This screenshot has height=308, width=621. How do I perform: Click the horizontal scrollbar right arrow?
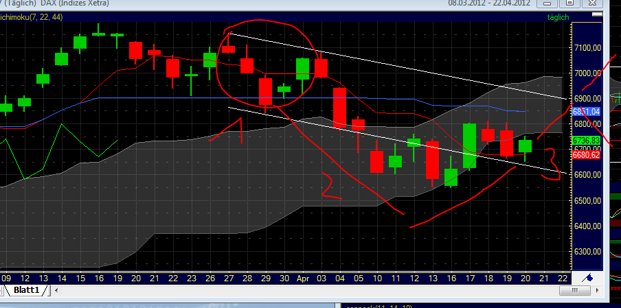[x=598, y=291]
